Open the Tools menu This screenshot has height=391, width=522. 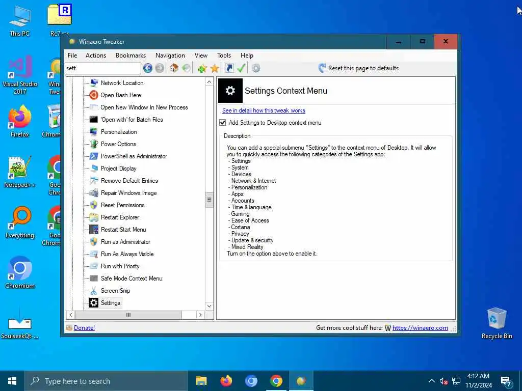224,55
